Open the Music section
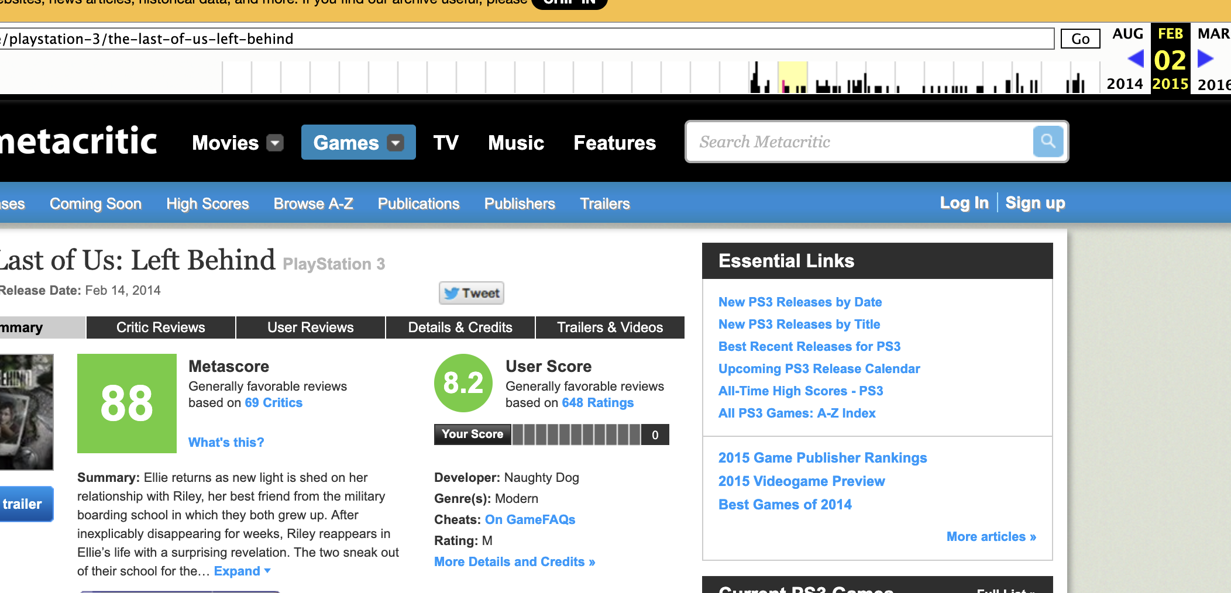This screenshot has height=593, width=1231. click(516, 143)
